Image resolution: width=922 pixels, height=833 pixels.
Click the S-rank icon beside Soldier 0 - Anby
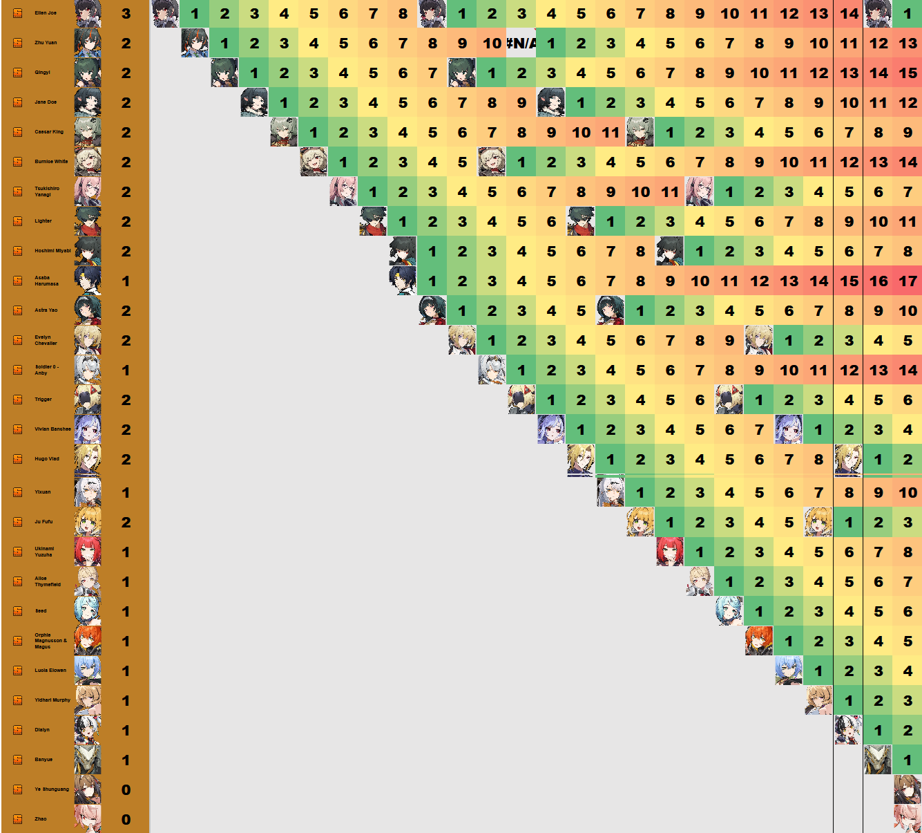[18, 370]
